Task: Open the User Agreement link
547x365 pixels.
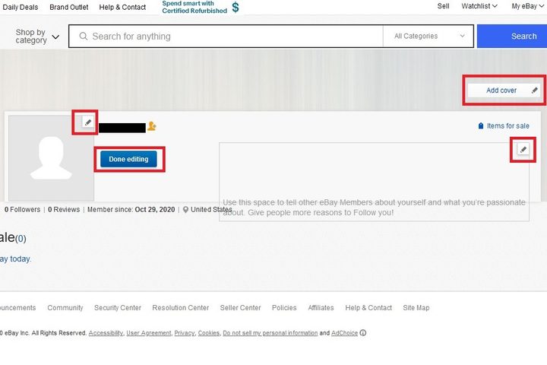Action: click(x=149, y=333)
